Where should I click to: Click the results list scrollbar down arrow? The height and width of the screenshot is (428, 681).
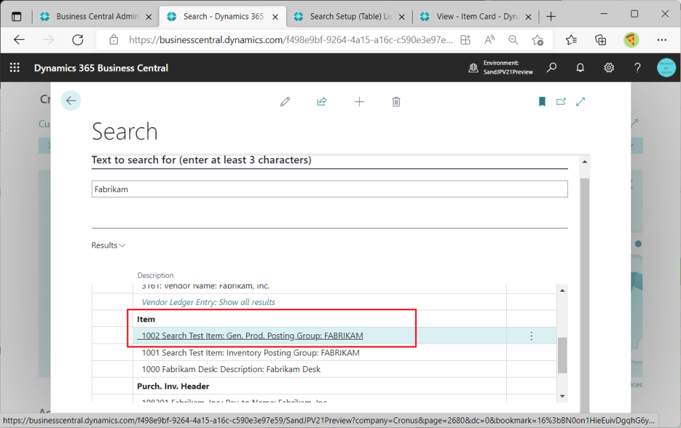(x=563, y=396)
